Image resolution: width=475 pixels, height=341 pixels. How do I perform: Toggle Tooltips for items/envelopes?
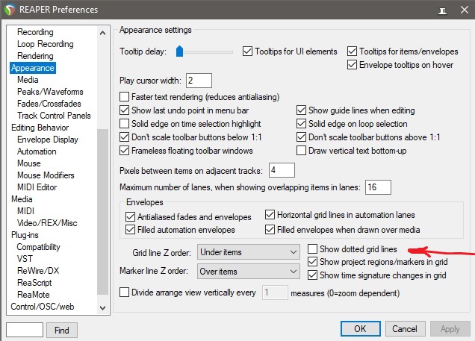(x=352, y=51)
